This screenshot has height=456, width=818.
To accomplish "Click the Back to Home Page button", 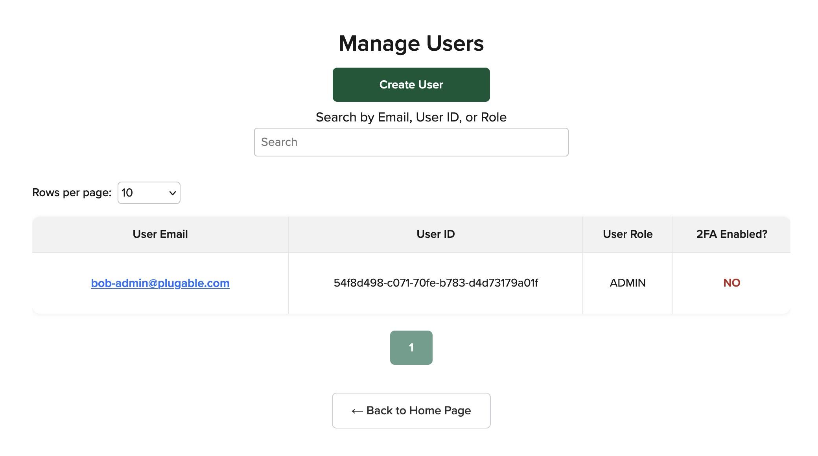I will click(411, 410).
